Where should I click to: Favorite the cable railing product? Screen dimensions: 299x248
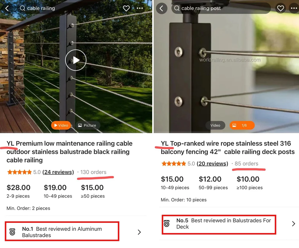point(126,8)
